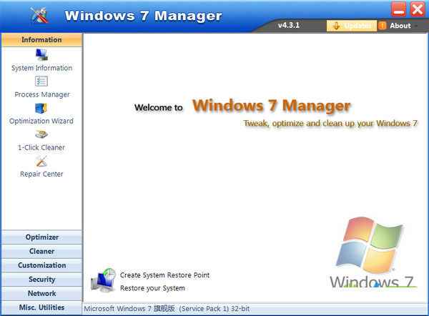The image size is (429, 316).
Task: Click Repair Center label
Action: [x=41, y=174]
